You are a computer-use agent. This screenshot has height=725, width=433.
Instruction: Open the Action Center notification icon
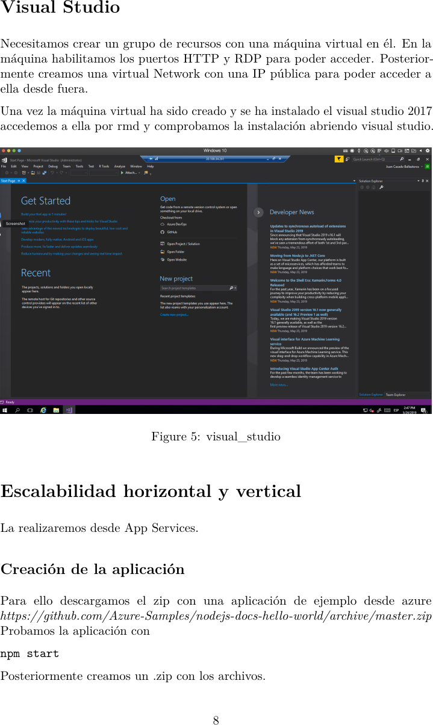[x=425, y=410]
